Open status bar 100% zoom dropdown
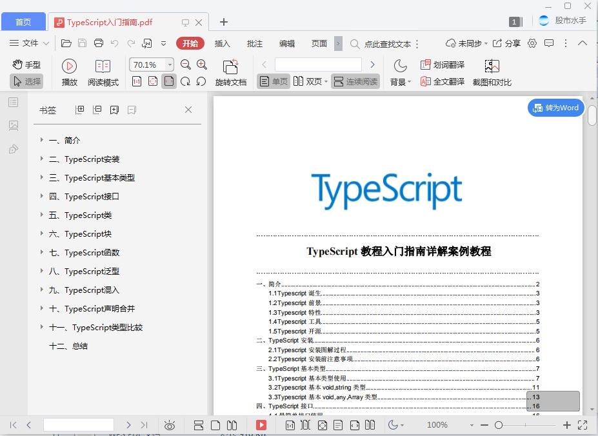Image resolution: width=598 pixels, height=436 pixels. [x=472, y=425]
